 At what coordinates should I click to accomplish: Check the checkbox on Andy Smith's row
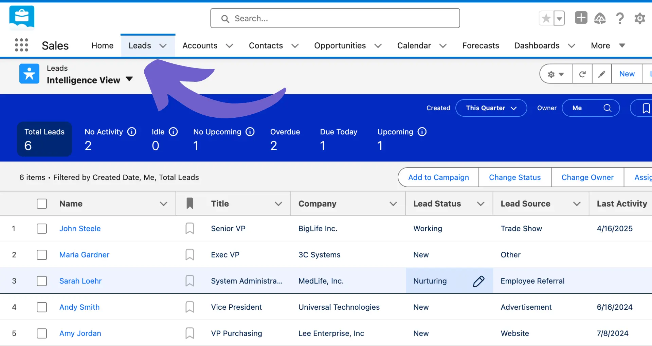pyautogui.click(x=41, y=307)
